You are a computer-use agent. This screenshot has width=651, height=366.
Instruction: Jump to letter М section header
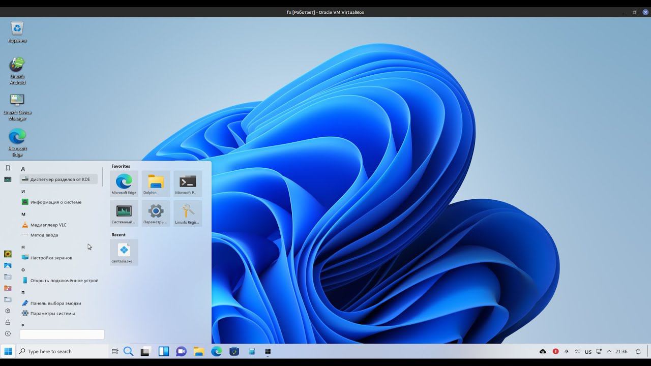pyautogui.click(x=23, y=215)
